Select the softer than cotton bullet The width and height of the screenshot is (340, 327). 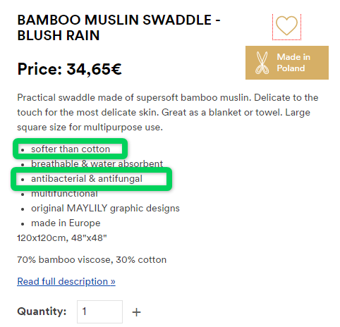click(x=71, y=149)
